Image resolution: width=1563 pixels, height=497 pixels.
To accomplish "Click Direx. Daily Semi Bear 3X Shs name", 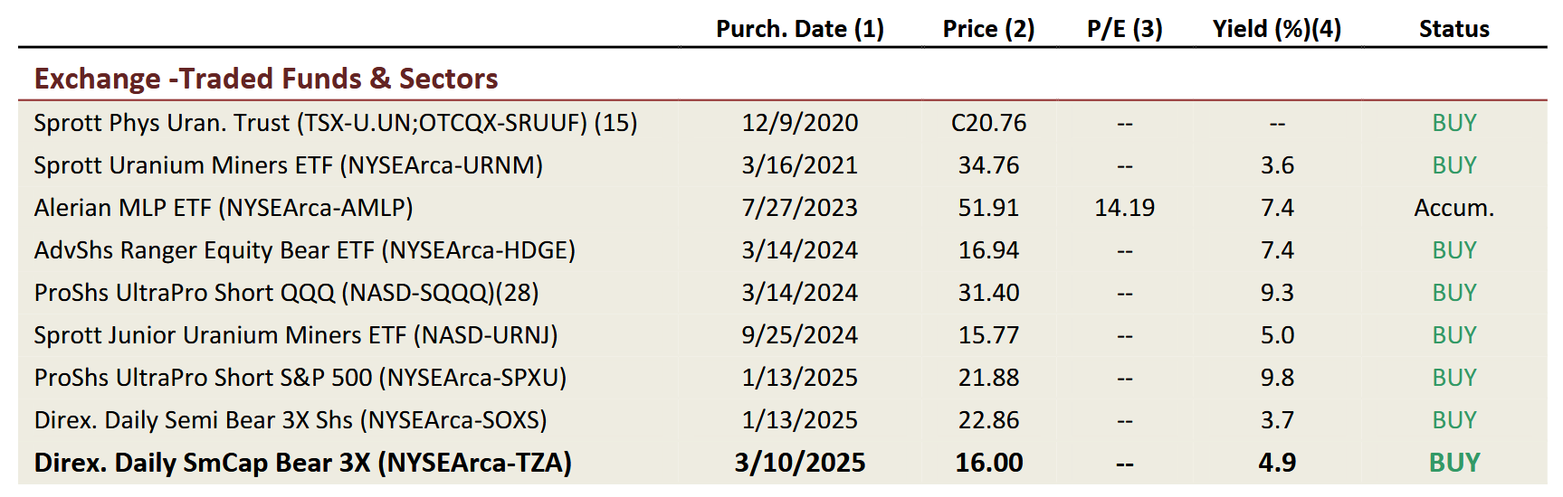I will [290, 420].
